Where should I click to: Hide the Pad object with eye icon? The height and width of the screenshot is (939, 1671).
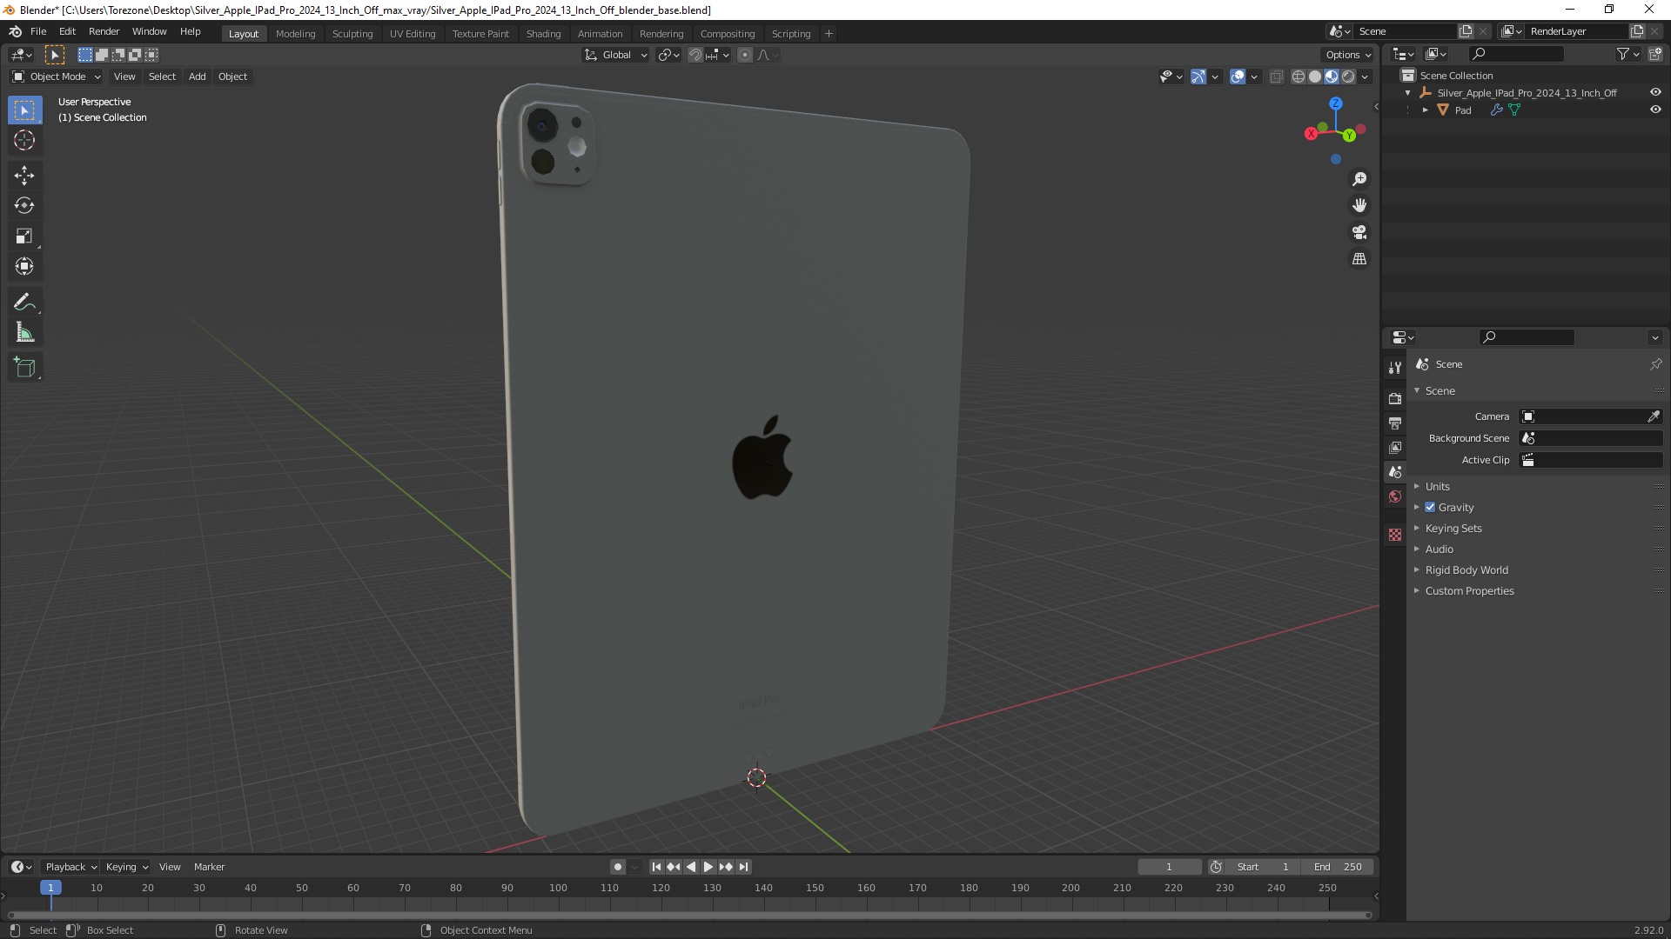(x=1655, y=110)
